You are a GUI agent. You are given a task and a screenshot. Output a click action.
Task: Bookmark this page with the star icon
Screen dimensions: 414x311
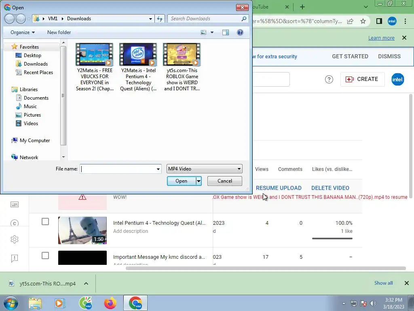point(363,21)
